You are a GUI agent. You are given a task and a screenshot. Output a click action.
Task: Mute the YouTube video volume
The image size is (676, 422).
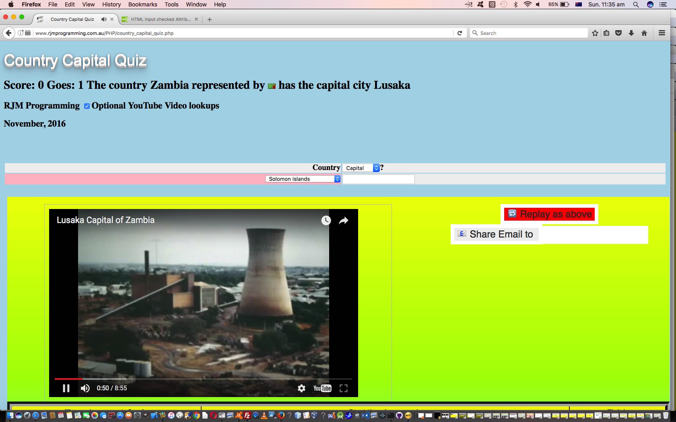coord(85,388)
